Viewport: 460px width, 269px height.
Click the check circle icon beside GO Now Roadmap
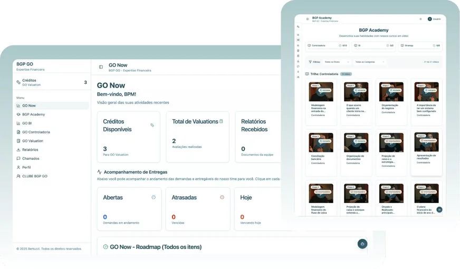click(x=106, y=247)
